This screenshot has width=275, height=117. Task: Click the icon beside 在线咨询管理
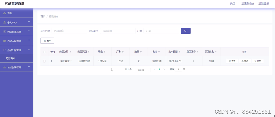pyautogui.click(x=5, y=67)
